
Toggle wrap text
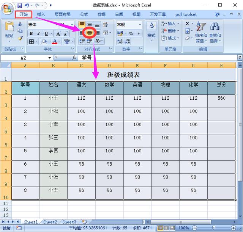click(x=106, y=25)
